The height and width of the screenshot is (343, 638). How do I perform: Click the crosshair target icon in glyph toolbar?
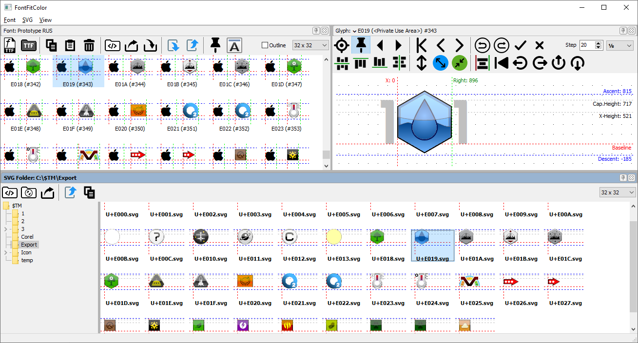[341, 45]
